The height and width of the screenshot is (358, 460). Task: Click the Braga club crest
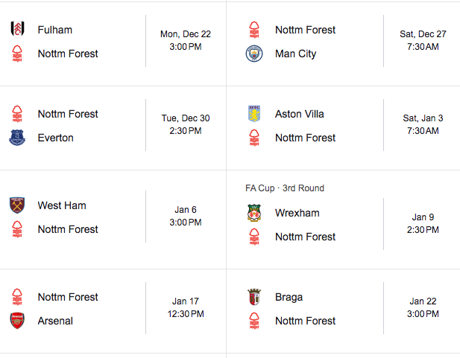tap(254, 297)
